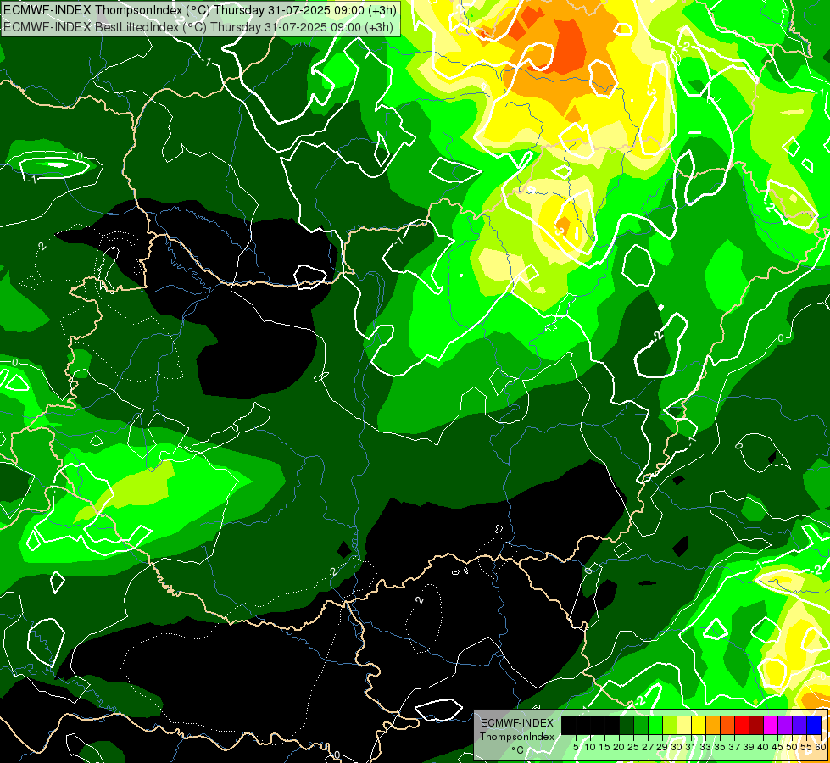
Task: Click the legend tick value 45
Action: click(x=777, y=747)
